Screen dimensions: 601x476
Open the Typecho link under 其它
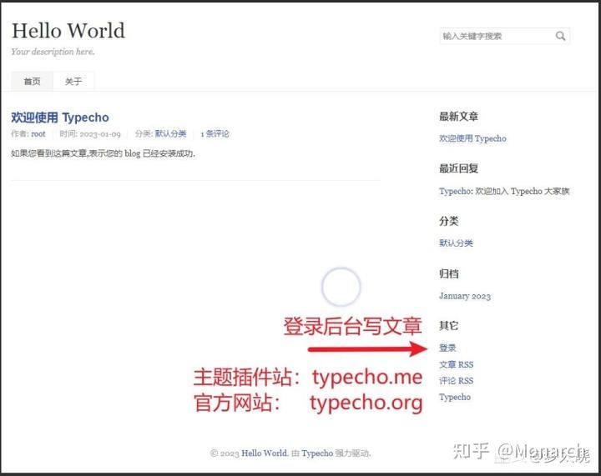(455, 397)
